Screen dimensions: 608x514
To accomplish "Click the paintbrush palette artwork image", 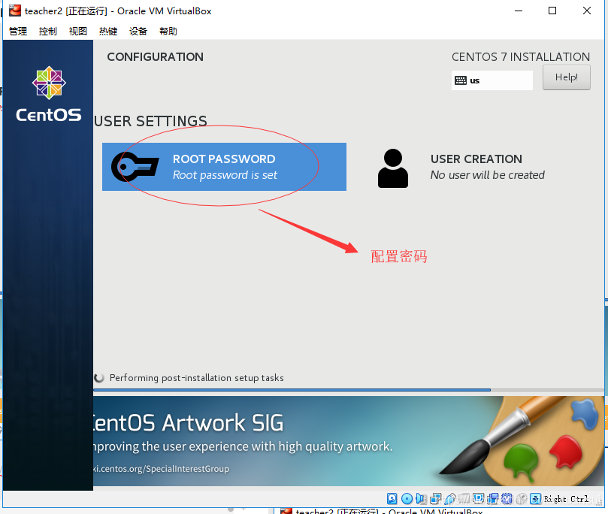I will click(x=522, y=441).
